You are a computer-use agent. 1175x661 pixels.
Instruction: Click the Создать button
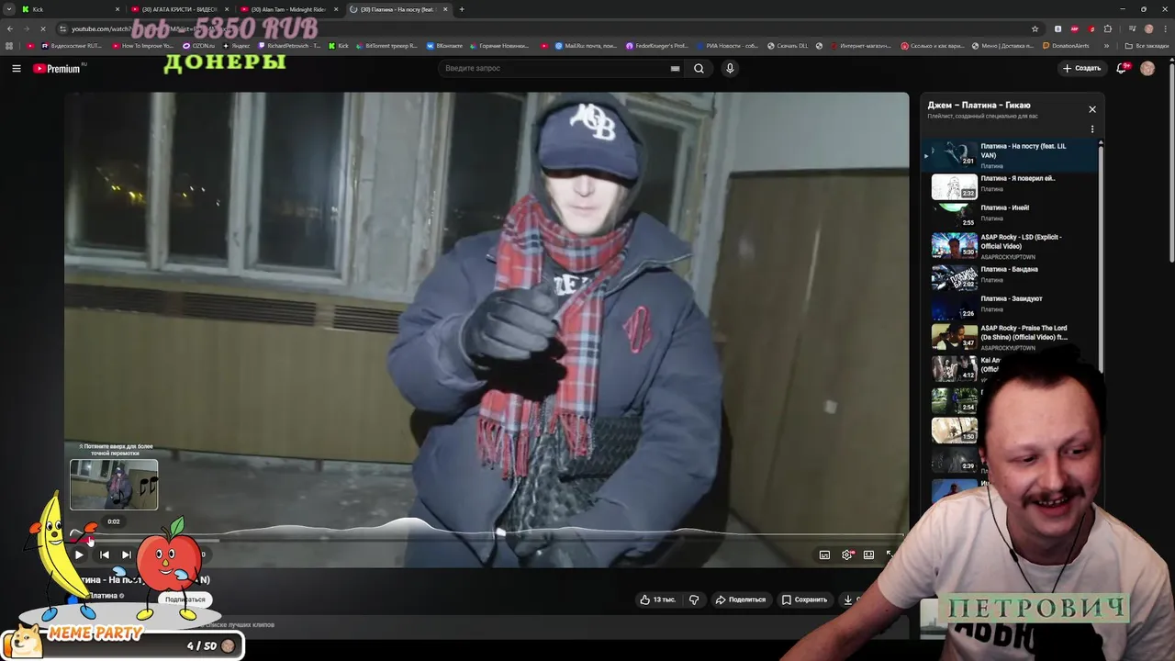[x=1081, y=68]
